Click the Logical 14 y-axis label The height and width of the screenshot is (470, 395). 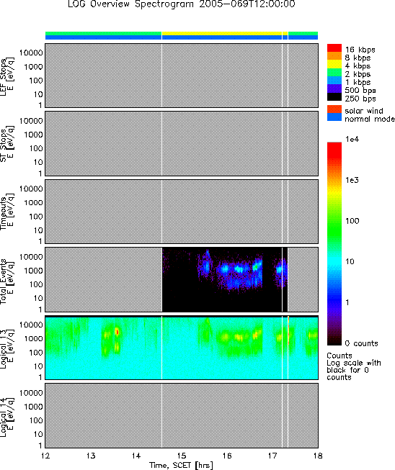[6, 417]
